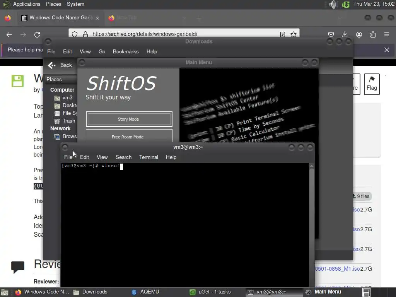This screenshot has height=297, width=396.
Task: Toggle reader view icon in address bar
Action: pyautogui.click(x=283, y=34)
